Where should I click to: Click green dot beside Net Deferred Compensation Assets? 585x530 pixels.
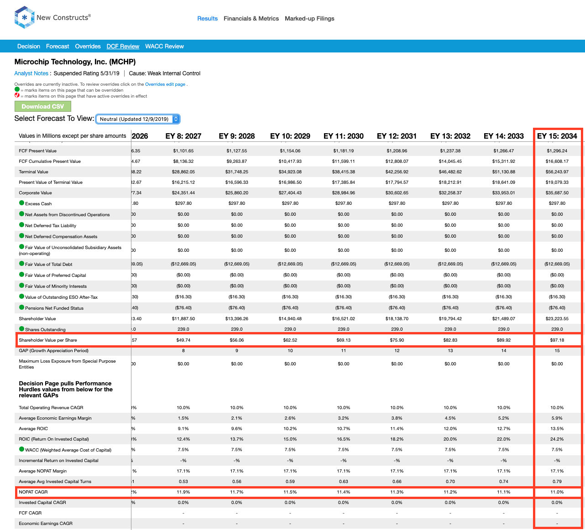coord(21,236)
